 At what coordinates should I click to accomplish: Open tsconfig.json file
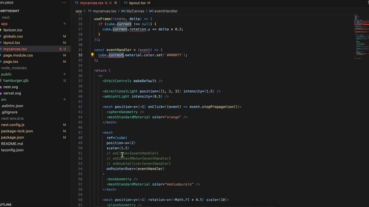coord(12,150)
